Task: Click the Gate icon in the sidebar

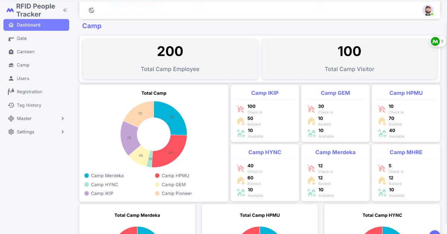Action: click(x=11, y=38)
